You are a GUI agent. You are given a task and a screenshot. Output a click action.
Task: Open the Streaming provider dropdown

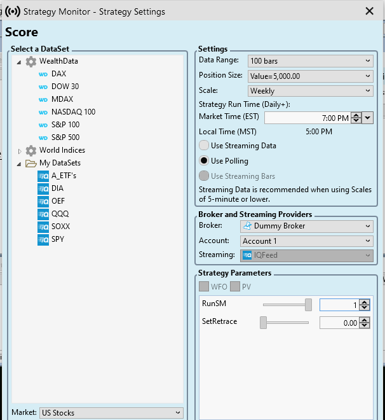307,256
